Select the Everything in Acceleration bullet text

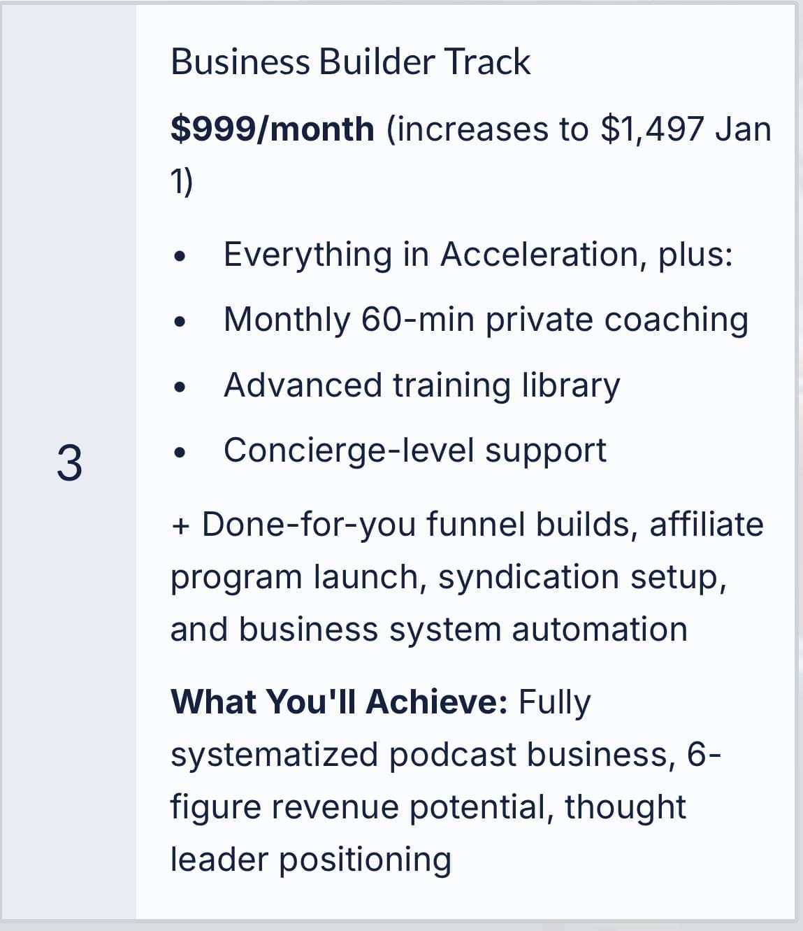(478, 254)
